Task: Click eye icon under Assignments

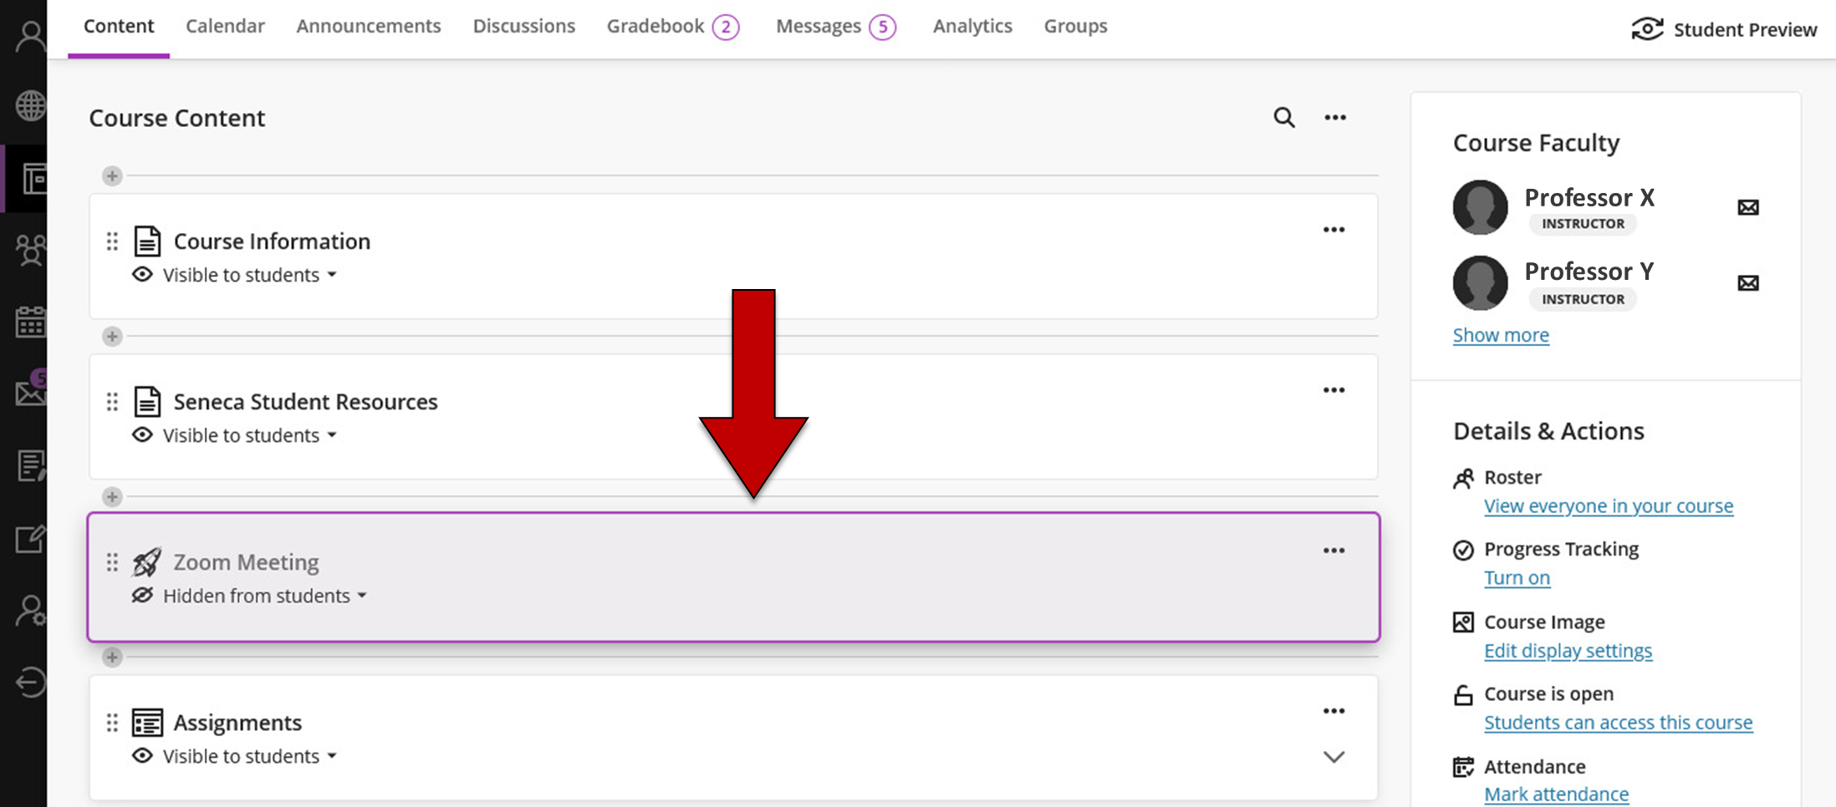Action: 142,756
